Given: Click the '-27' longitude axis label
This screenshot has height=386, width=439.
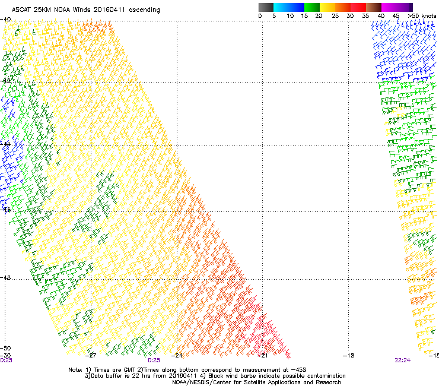Looking at the screenshot, I should click(x=91, y=356).
